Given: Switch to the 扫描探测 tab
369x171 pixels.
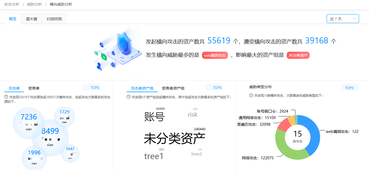Looking at the screenshot, I should point(54,19).
